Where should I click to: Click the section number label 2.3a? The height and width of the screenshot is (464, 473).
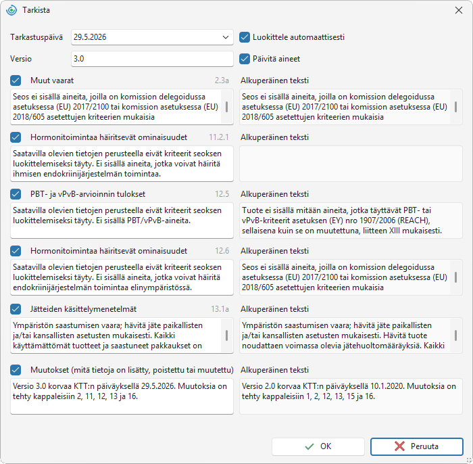[222, 80]
